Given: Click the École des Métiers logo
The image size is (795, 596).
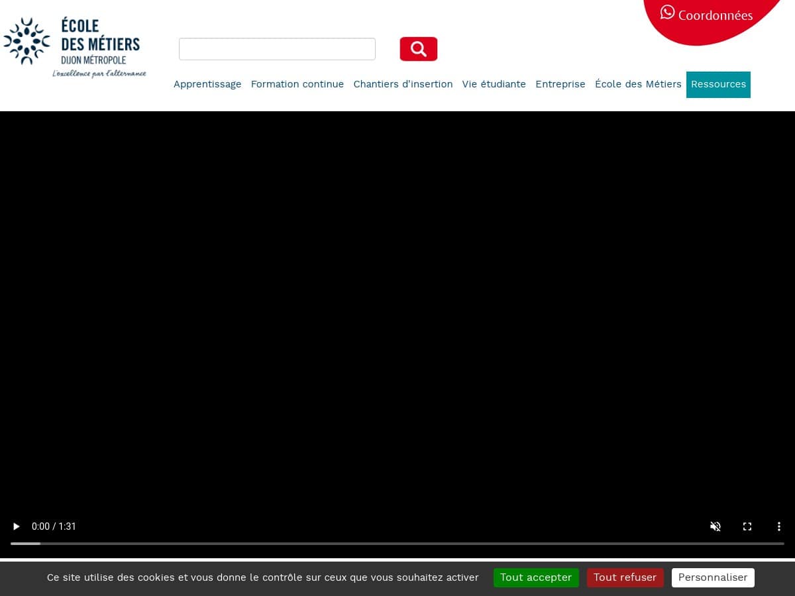Looking at the screenshot, I should coord(75,48).
